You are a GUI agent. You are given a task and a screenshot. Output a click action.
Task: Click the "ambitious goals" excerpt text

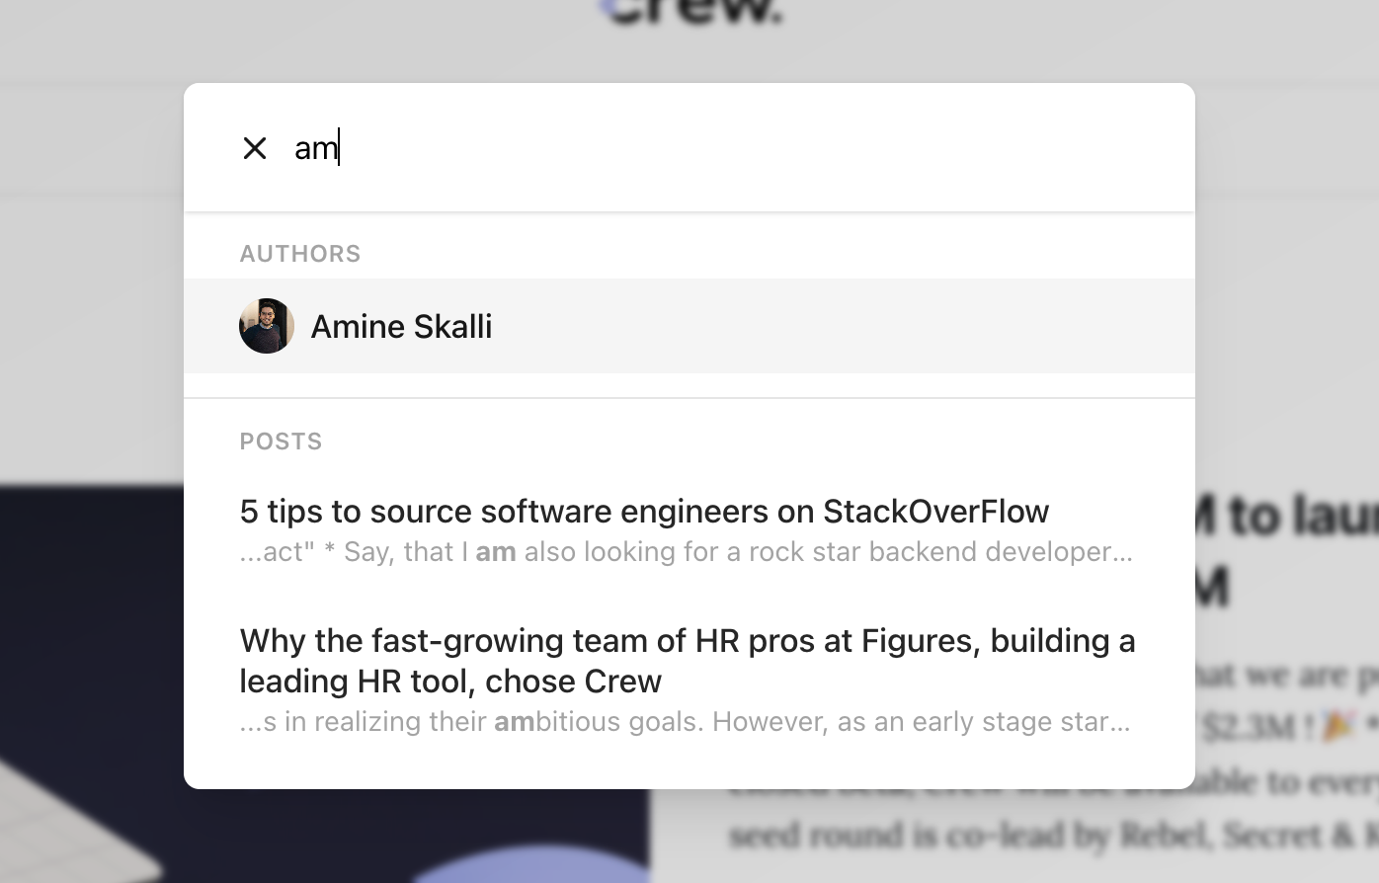pyautogui.click(x=691, y=722)
